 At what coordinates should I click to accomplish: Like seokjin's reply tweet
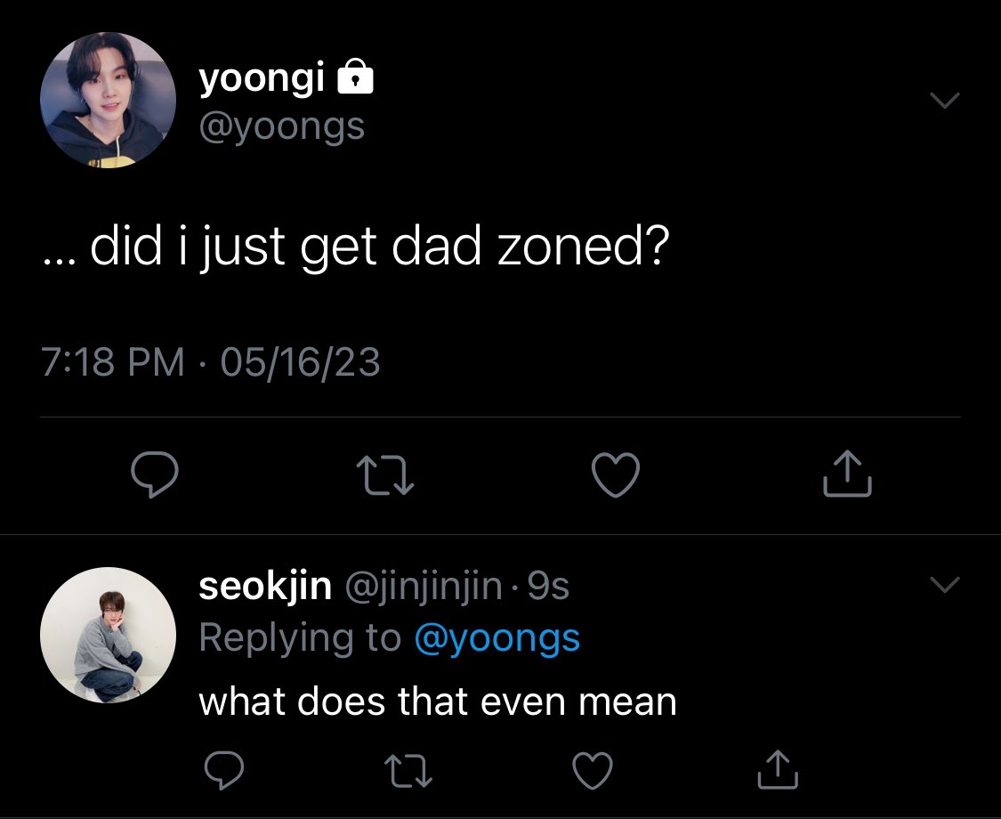click(593, 770)
